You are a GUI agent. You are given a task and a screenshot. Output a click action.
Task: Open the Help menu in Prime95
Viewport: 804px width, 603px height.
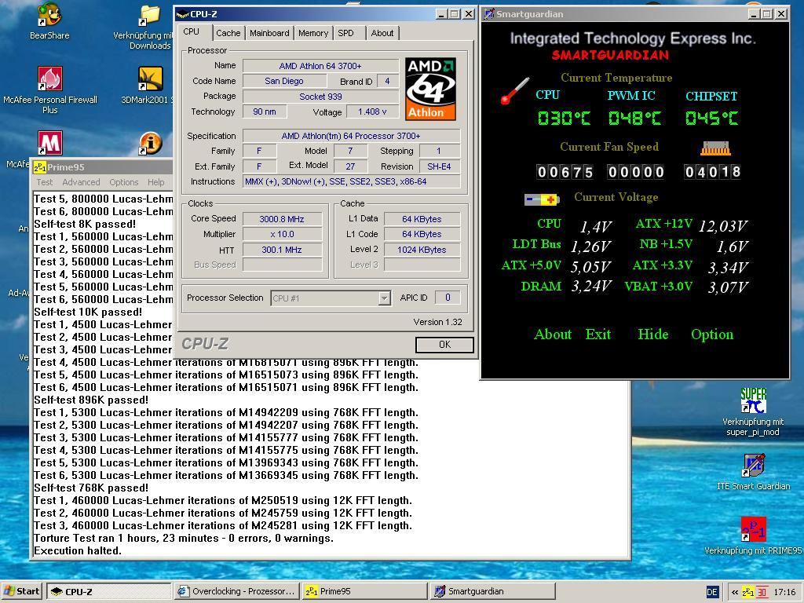click(156, 182)
